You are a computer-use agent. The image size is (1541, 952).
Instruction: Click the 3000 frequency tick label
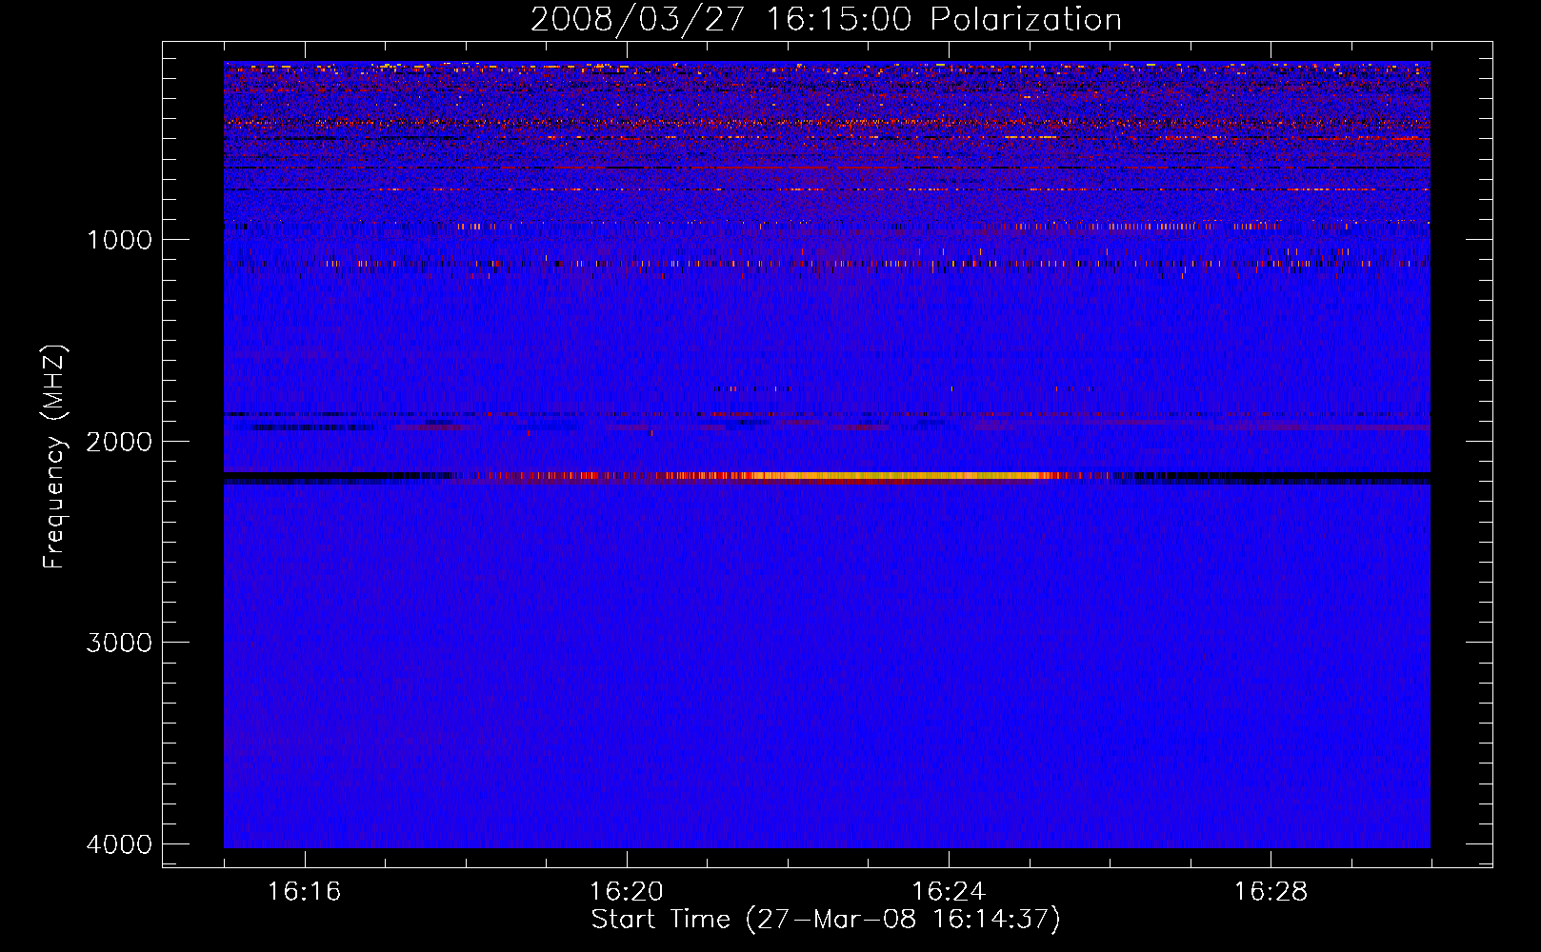[119, 643]
